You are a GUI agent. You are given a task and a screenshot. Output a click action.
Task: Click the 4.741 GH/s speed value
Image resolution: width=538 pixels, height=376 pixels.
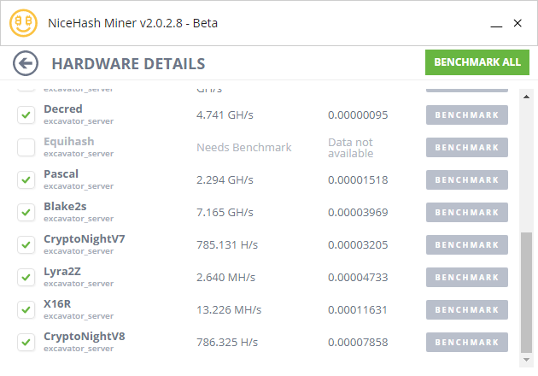pyautogui.click(x=225, y=115)
